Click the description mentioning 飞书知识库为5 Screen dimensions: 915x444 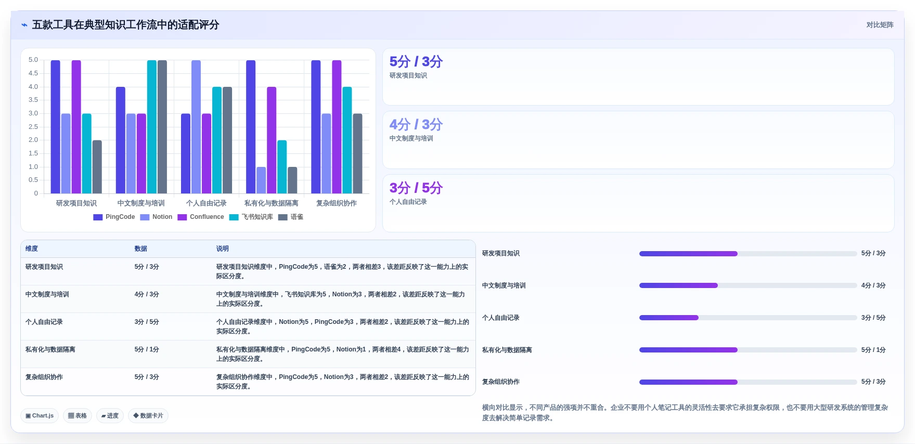tap(341, 299)
